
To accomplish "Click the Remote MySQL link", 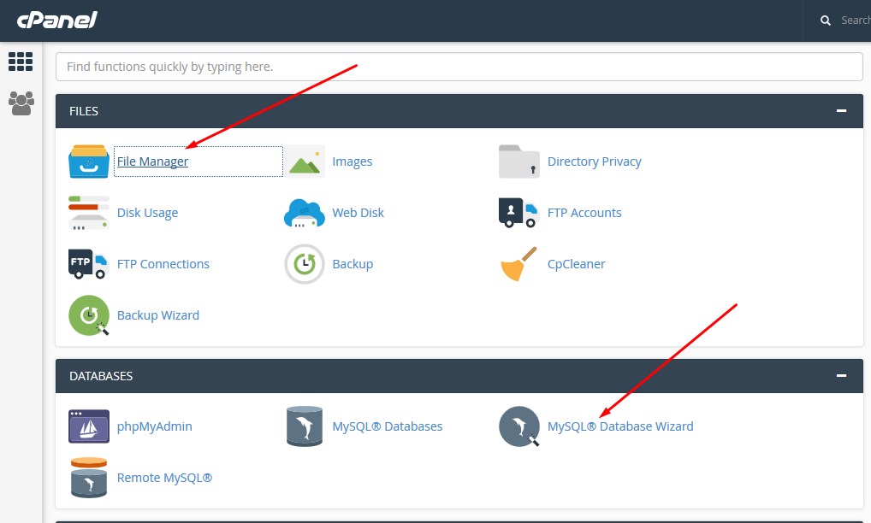I will 164,478.
